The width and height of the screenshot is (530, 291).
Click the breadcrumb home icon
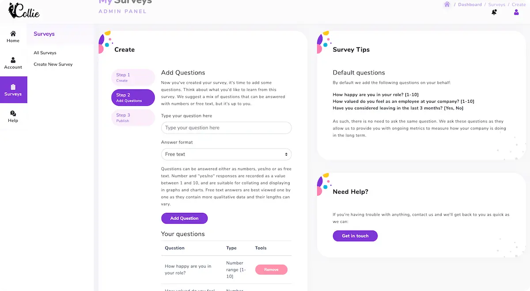pyautogui.click(x=447, y=4)
